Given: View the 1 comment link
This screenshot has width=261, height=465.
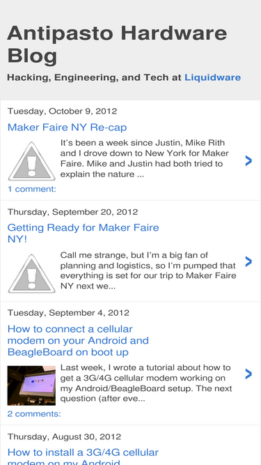Looking at the screenshot, I should tap(31, 189).
